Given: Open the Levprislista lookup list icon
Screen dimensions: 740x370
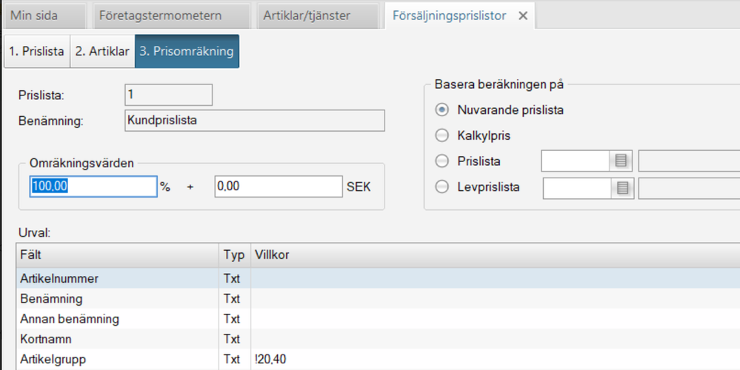Looking at the screenshot, I should click(x=622, y=188).
